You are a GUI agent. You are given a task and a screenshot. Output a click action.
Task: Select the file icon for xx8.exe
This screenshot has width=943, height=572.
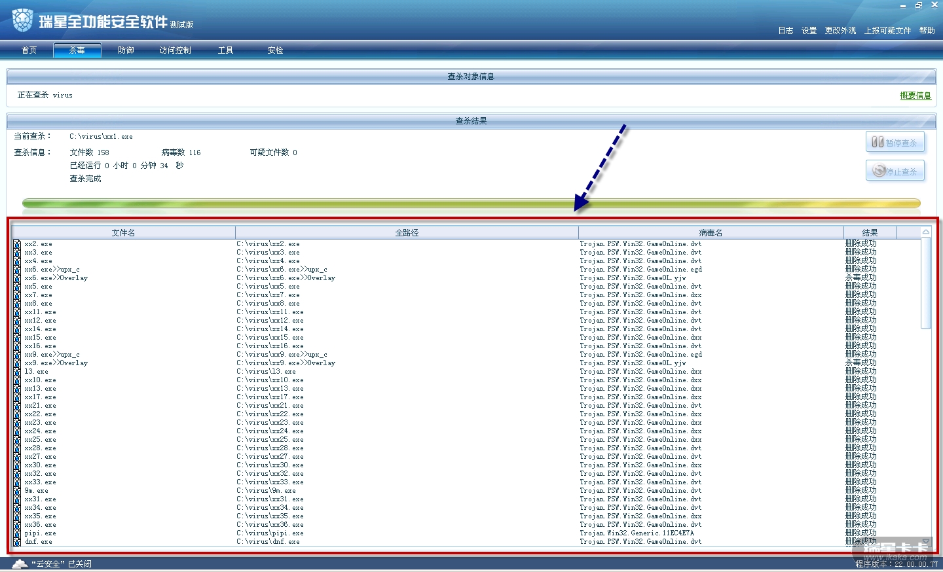pyautogui.click(x=17, y=304)
